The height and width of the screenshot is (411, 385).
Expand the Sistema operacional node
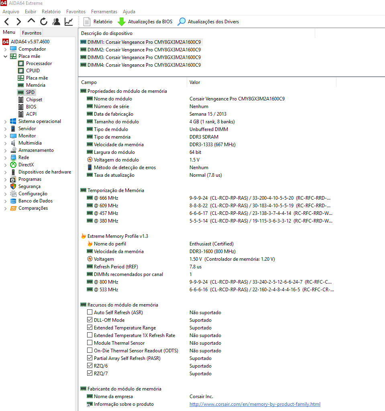(x=5, y=121)
